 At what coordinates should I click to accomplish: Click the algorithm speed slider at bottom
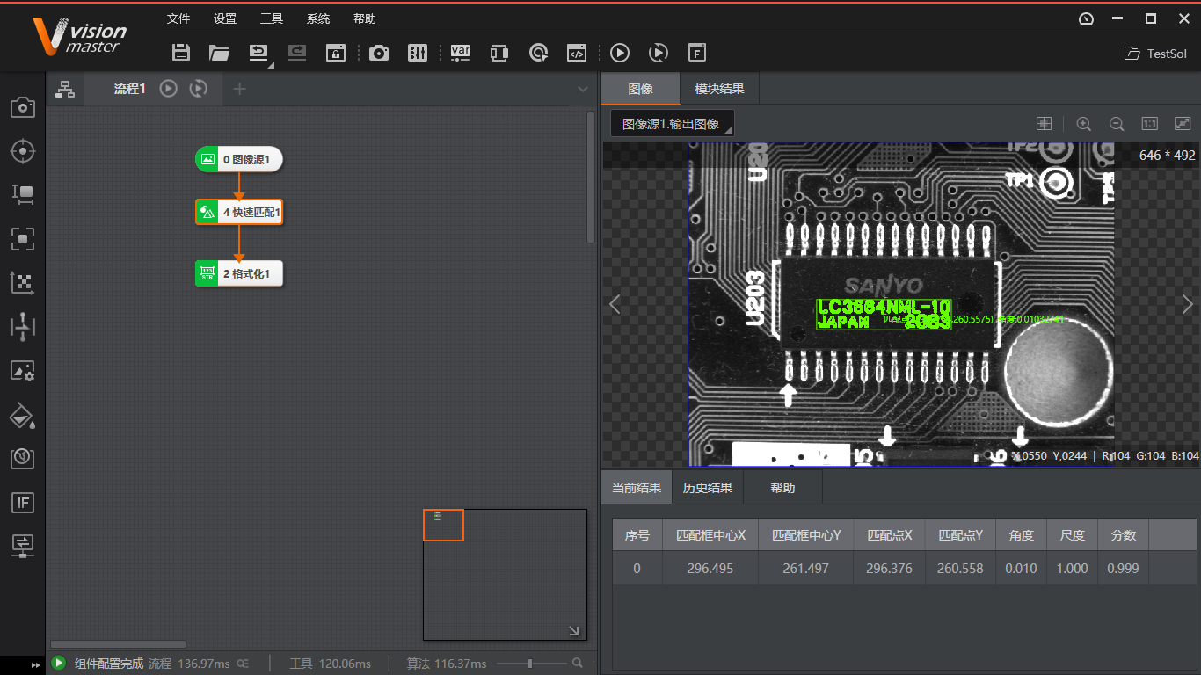tap(531, 664)
